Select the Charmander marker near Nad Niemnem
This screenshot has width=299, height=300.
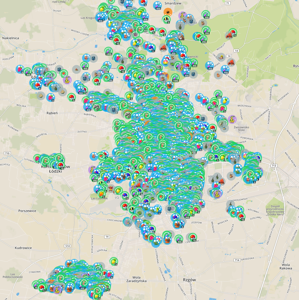pos(218,75)
